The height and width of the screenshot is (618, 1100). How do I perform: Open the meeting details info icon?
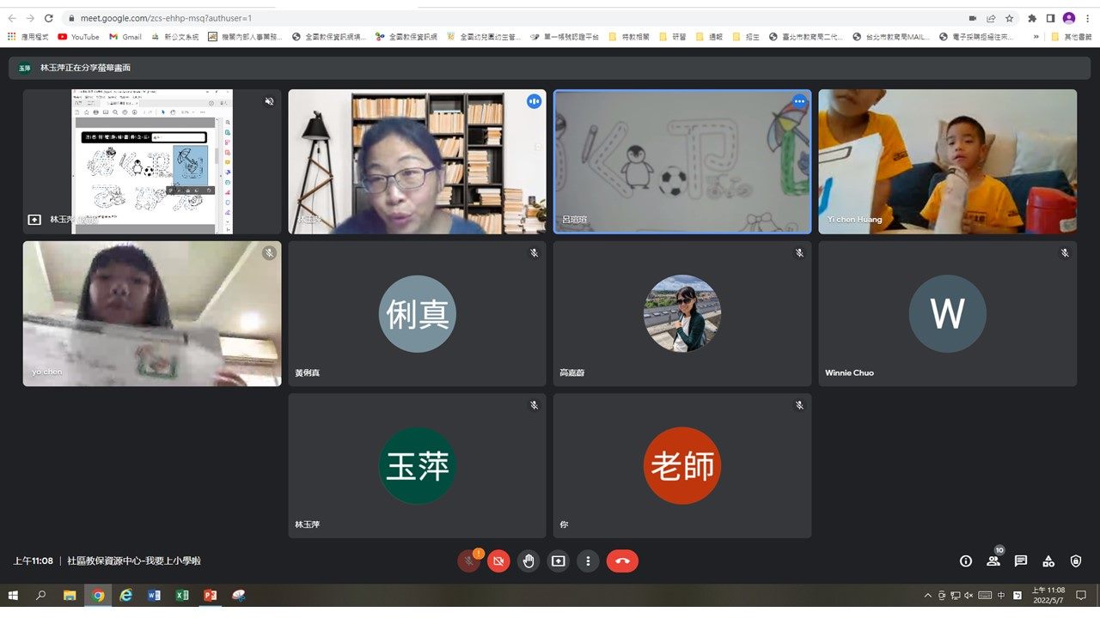click(x=966, y=561)
